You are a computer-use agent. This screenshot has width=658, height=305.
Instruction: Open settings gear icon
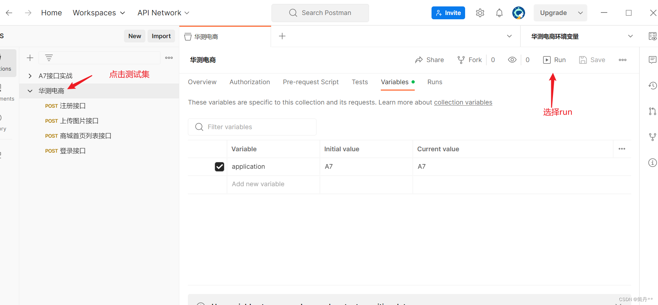click(480, 13)
